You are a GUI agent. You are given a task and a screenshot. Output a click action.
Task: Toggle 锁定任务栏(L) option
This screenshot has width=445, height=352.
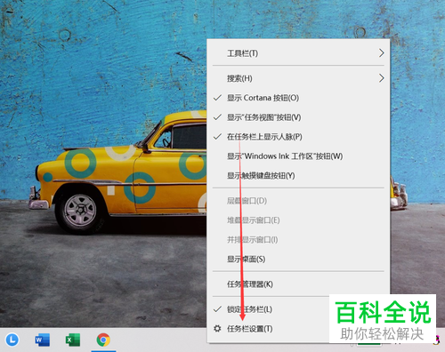269,309
